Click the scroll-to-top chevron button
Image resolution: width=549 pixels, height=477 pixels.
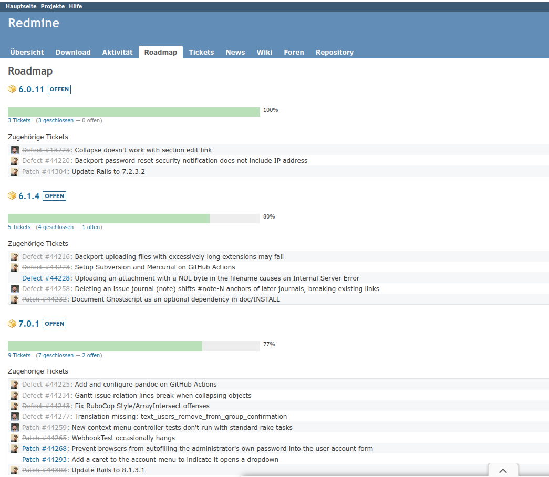(x=503, y=470)
